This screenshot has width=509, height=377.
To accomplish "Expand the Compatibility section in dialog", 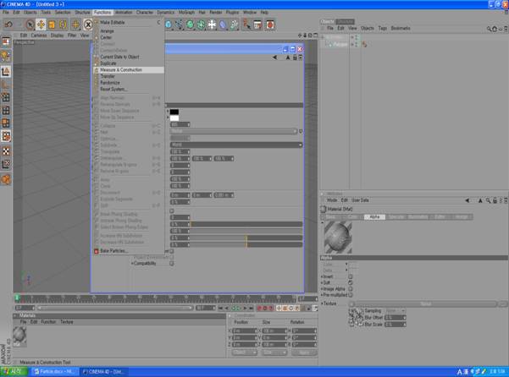I will coord(132,263).
